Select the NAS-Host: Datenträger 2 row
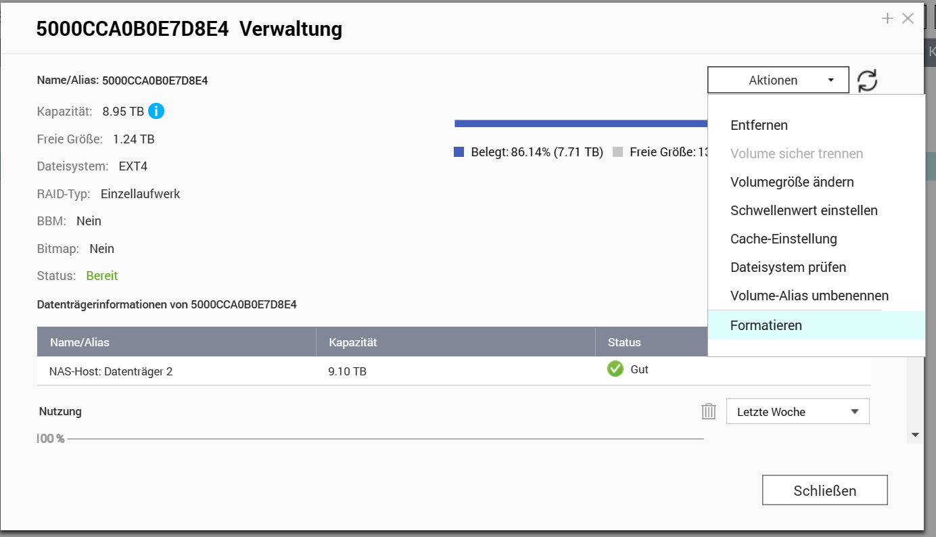 tap(454, 371)
